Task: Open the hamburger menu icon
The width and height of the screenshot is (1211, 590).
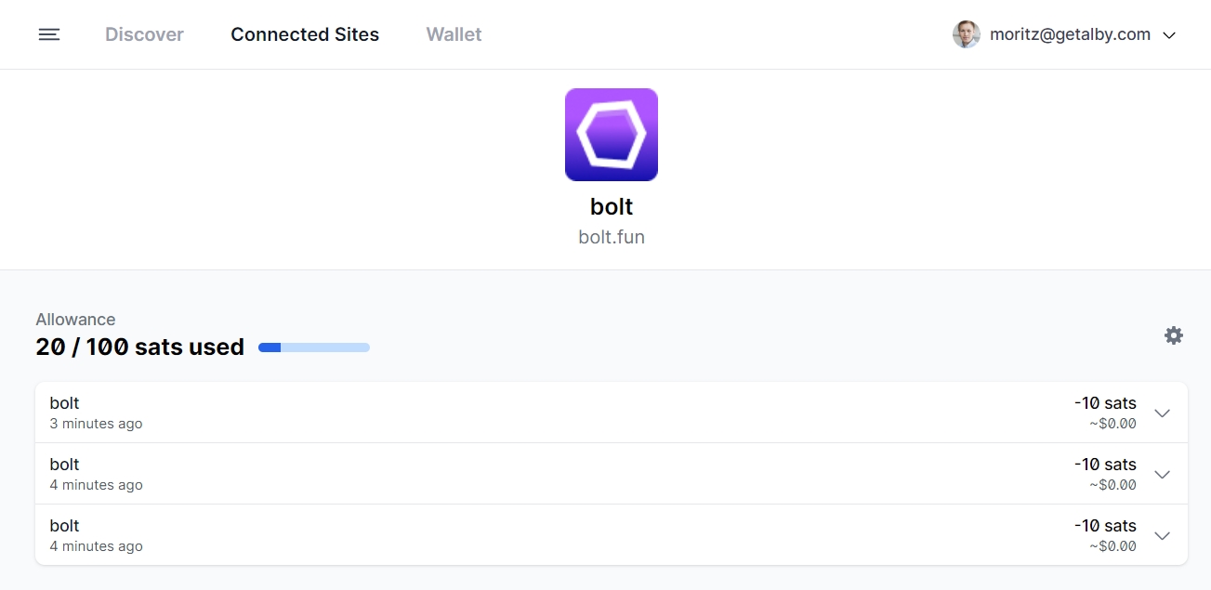Action: [x=49, y=34]
